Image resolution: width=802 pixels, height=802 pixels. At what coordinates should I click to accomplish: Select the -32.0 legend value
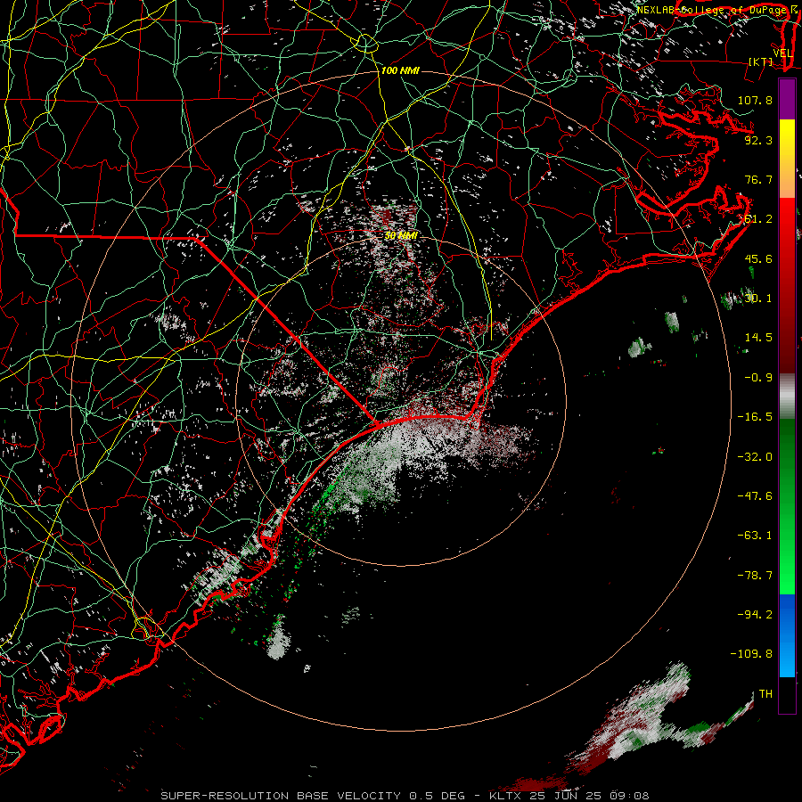[x=755, y=457]
